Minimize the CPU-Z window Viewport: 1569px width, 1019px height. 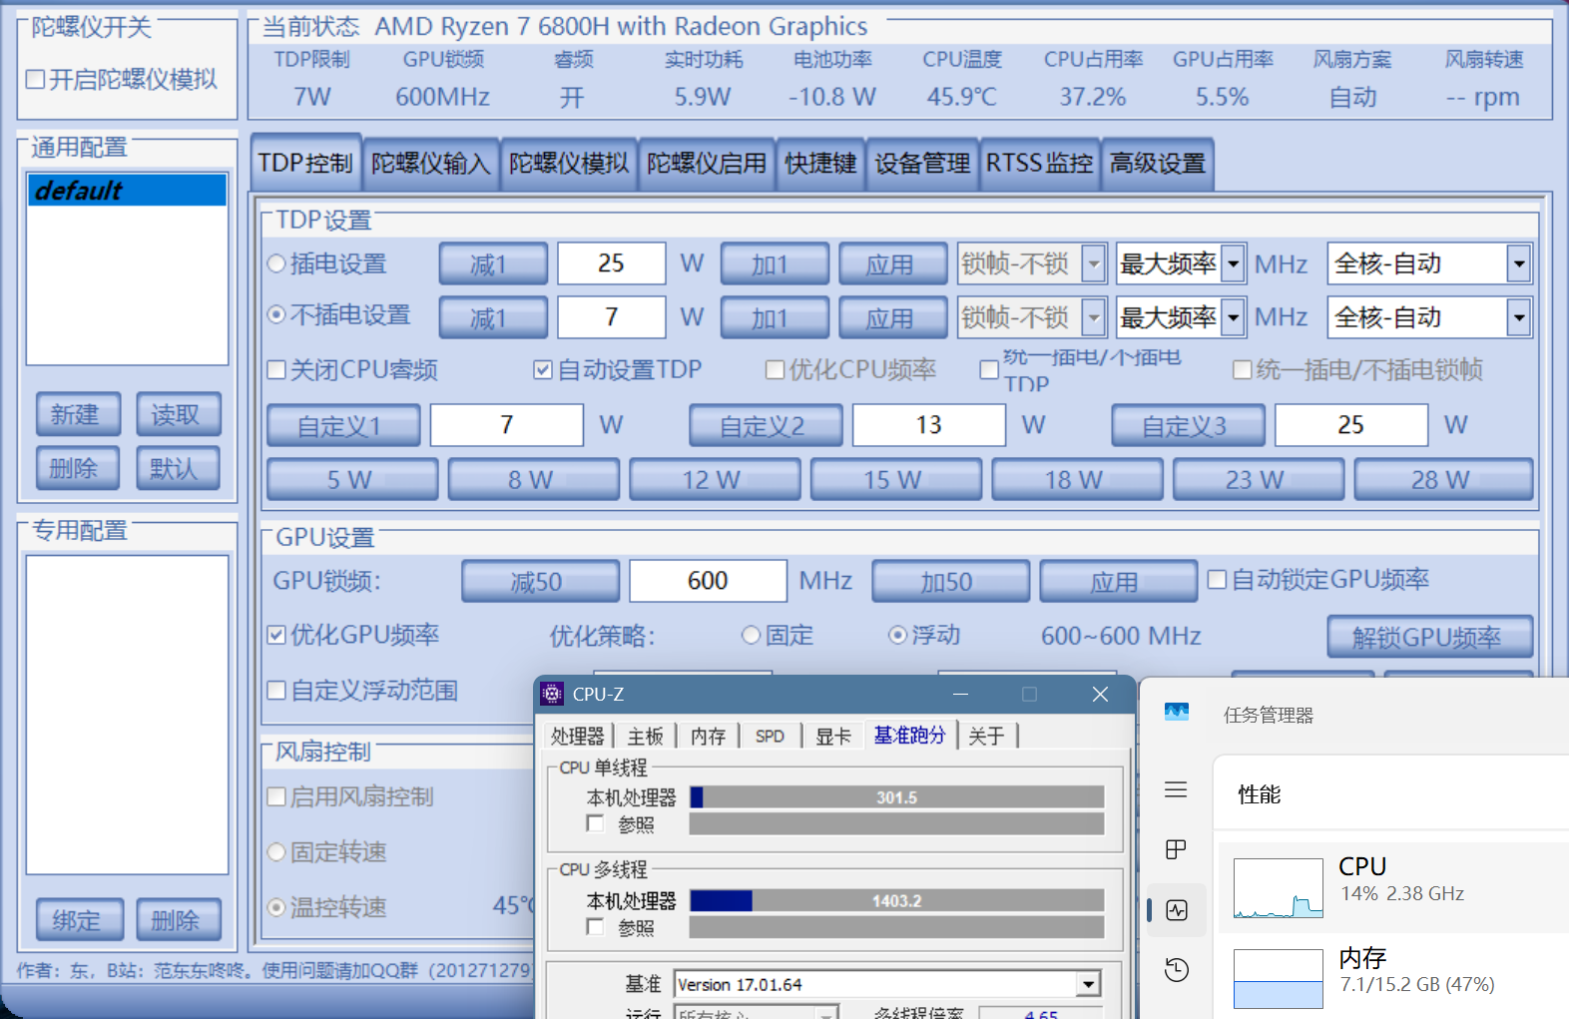tap(961, 694)
